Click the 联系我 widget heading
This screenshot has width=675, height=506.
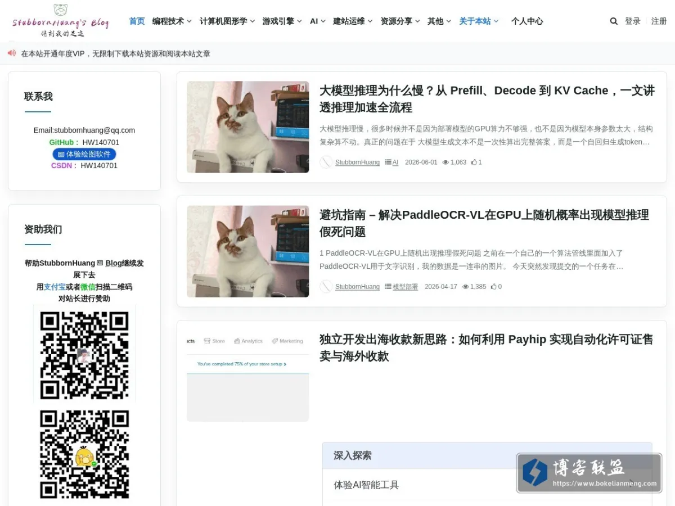click(x=38, y=97)
